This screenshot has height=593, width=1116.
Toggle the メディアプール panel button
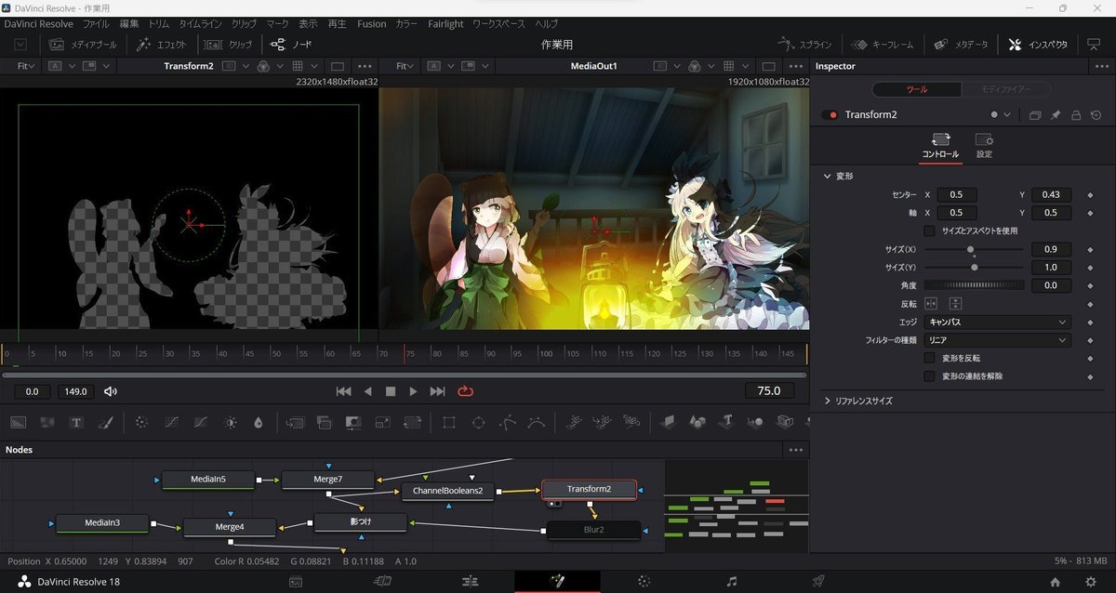coord(82,44)
